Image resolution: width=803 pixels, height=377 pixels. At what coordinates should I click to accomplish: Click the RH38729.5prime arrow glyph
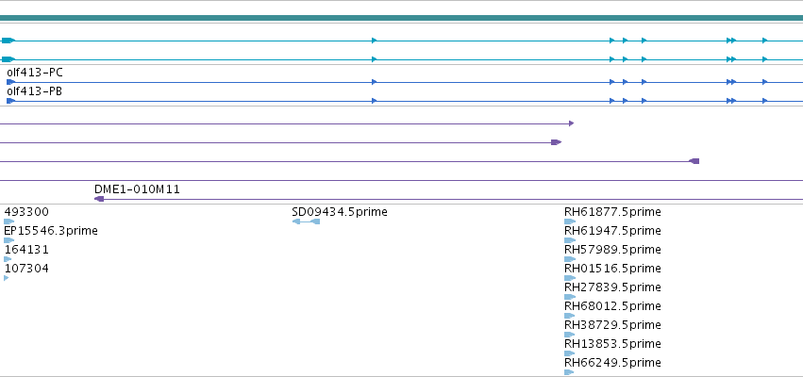[x=570, y=335]
